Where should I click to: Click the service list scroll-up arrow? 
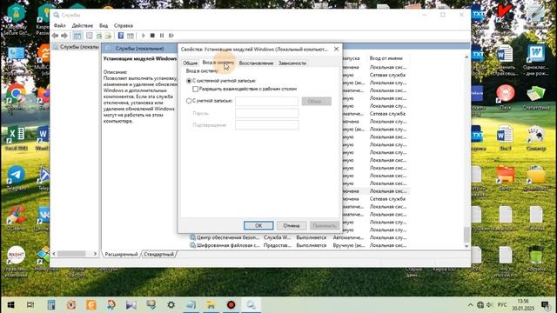point(466,57)
